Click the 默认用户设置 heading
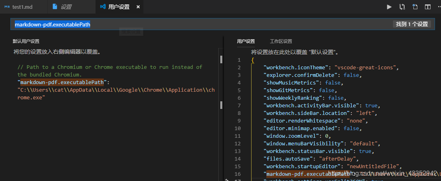The height and width of the screenshot is (181, 441). click(x=26, y=41)
